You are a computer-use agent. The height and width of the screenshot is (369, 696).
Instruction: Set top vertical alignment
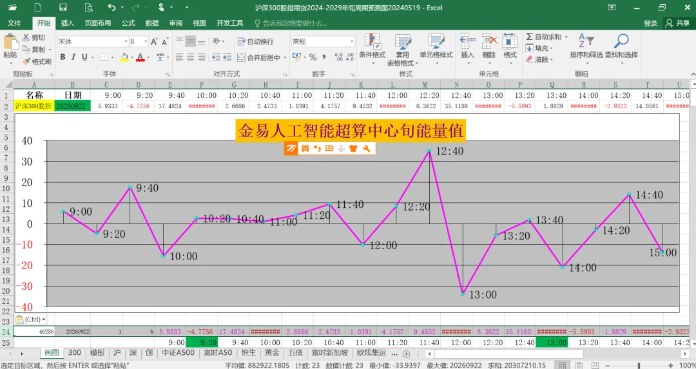coord(179,42)
